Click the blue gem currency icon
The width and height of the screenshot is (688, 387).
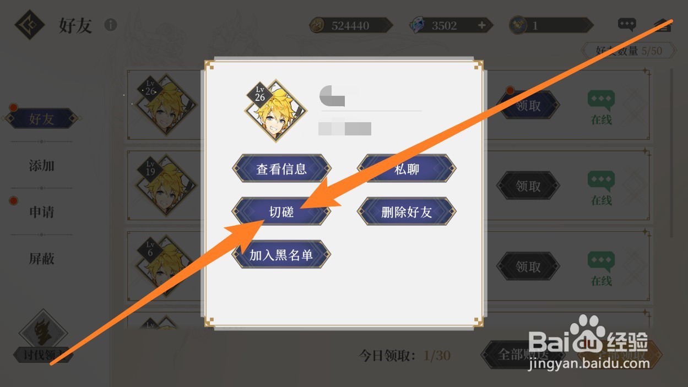click(417, 25)
